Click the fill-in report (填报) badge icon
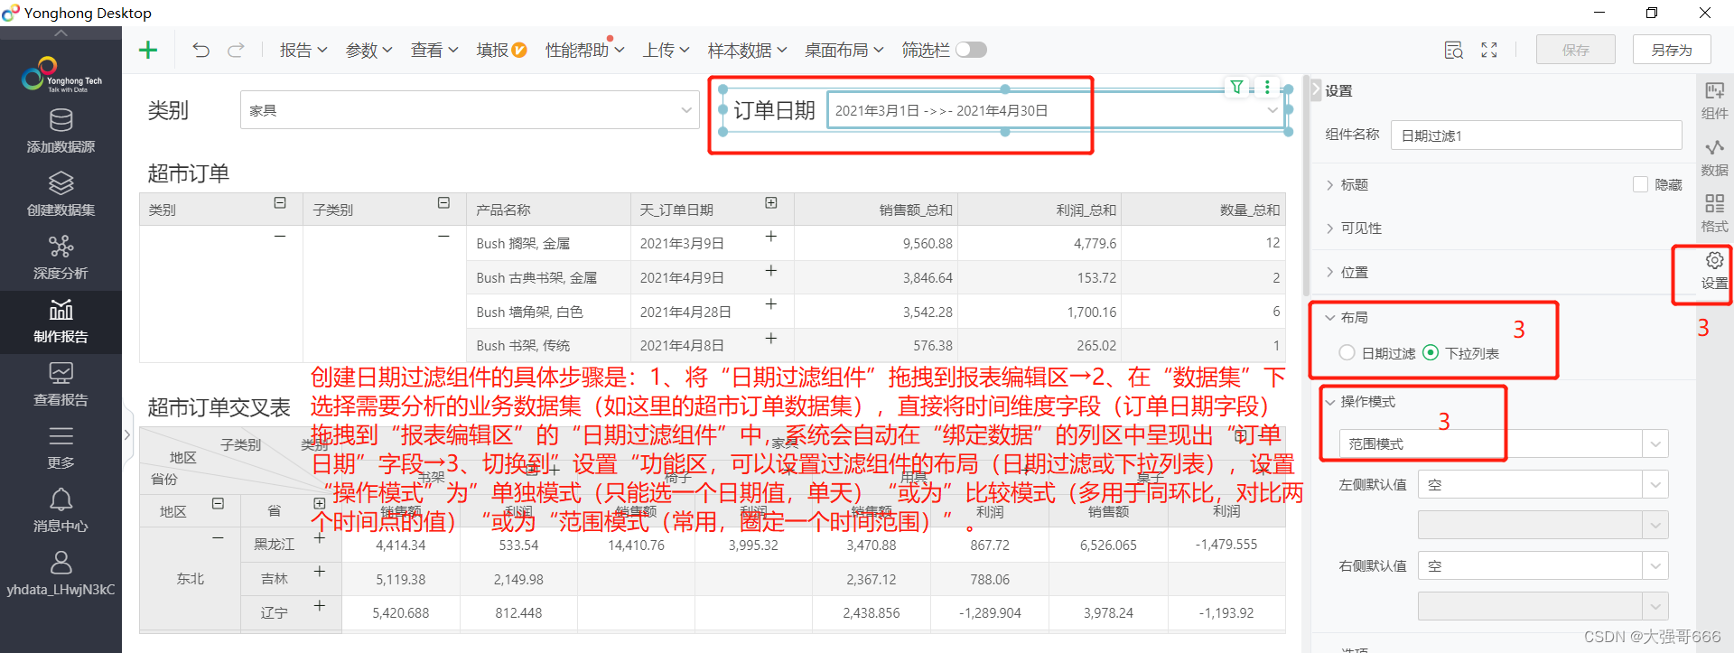 click(519, 51)
